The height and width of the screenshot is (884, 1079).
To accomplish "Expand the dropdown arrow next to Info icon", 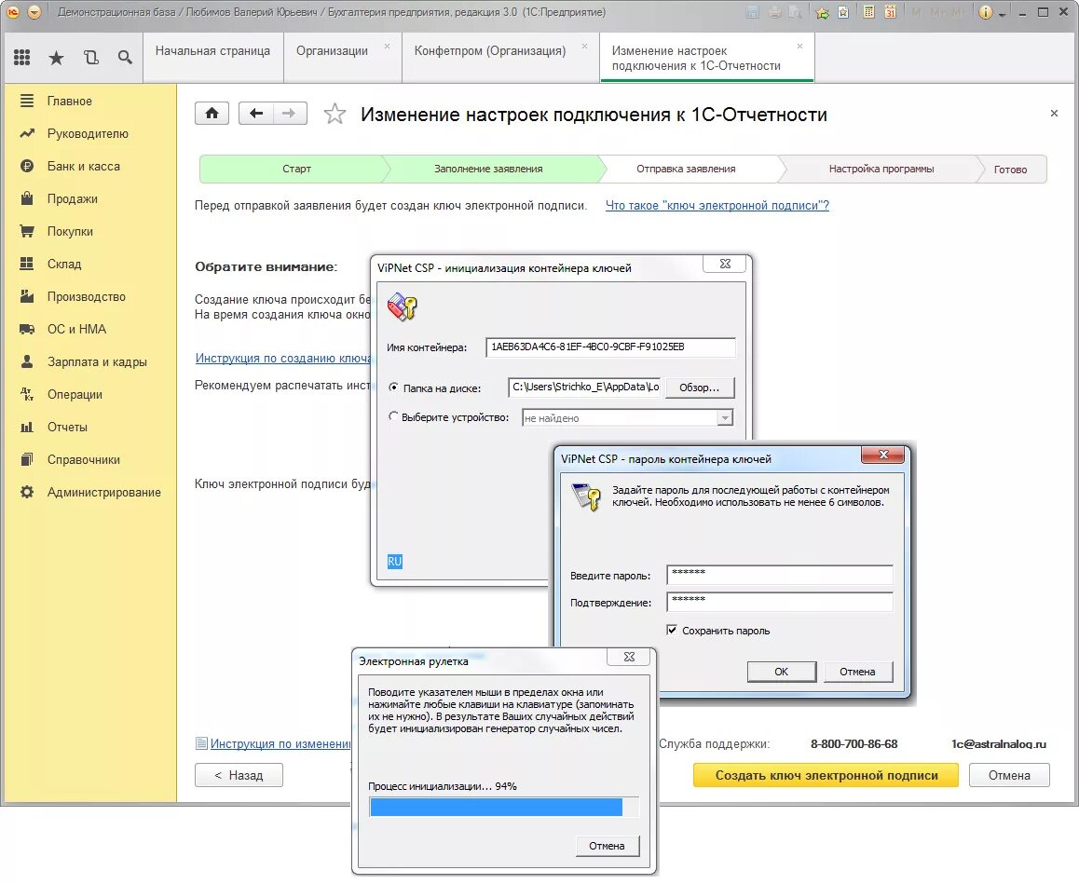I will point(1002,14).
